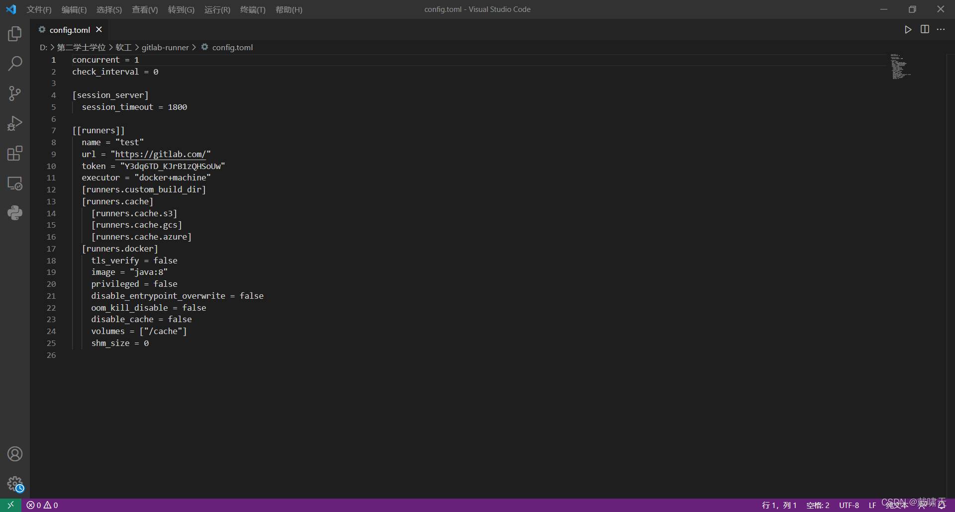Screen dimensions: 955x512
Task: Click the remote window indicator in status bar
Action: click(10, 505)
